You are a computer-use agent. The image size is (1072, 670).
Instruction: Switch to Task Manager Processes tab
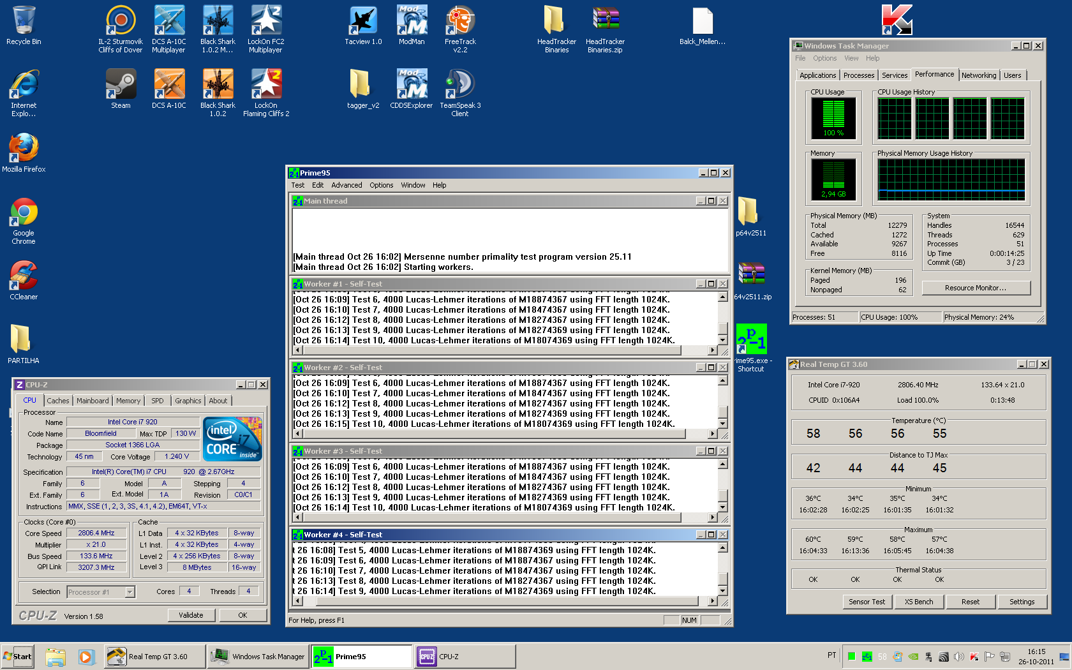pos(859,75)
